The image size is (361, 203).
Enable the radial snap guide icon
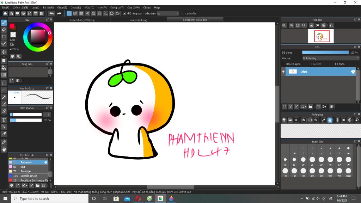coord(93,13)
